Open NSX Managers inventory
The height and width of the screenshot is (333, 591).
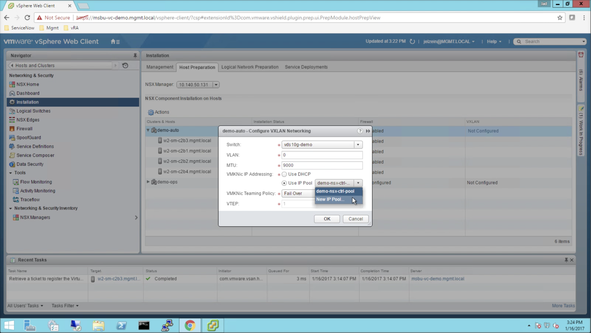tap(35, 217)
